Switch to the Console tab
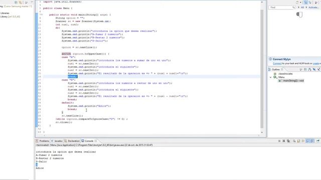321x180 pixels. pyautogui.click(x=89, y=141)
